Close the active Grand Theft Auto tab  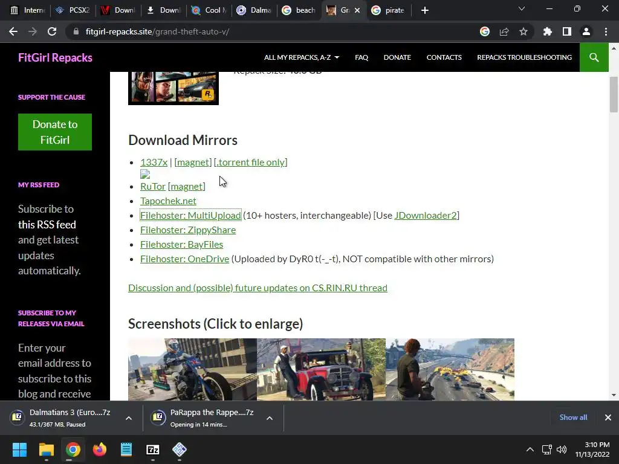tap(357, 10)
